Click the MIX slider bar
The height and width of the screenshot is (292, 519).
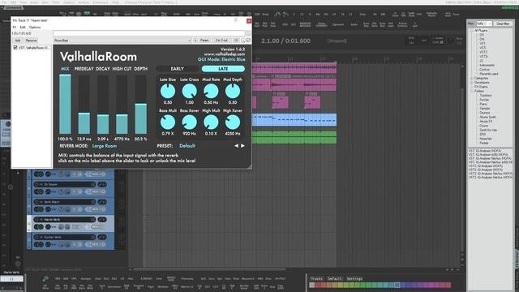(65, 105)
